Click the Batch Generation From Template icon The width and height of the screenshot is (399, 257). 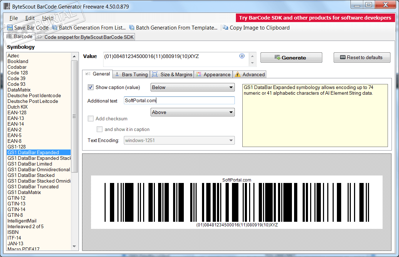pyautogui.click(x=132, y=28)
